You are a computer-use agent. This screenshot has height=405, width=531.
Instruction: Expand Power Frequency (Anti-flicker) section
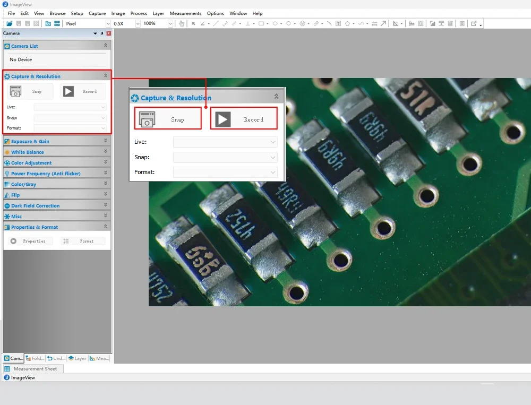pos(105,173)
